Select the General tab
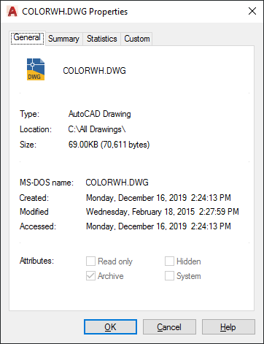The width and height of the screenshot is (264, 344). 27,38
